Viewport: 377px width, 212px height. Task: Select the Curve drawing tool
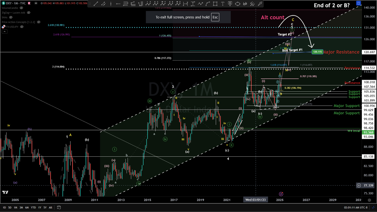tap(208, 4)
